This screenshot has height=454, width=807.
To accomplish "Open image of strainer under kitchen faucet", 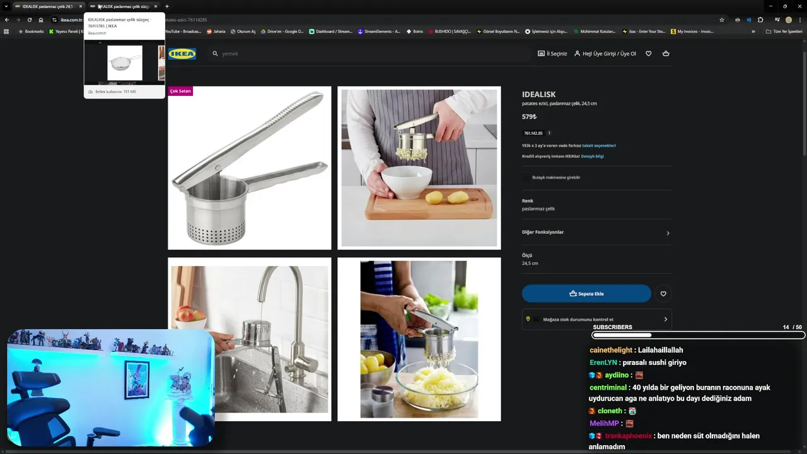I will pyautogui.click(x=249, y=339).
